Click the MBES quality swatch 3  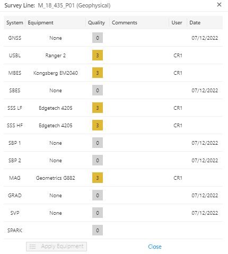tap(98, 73)
